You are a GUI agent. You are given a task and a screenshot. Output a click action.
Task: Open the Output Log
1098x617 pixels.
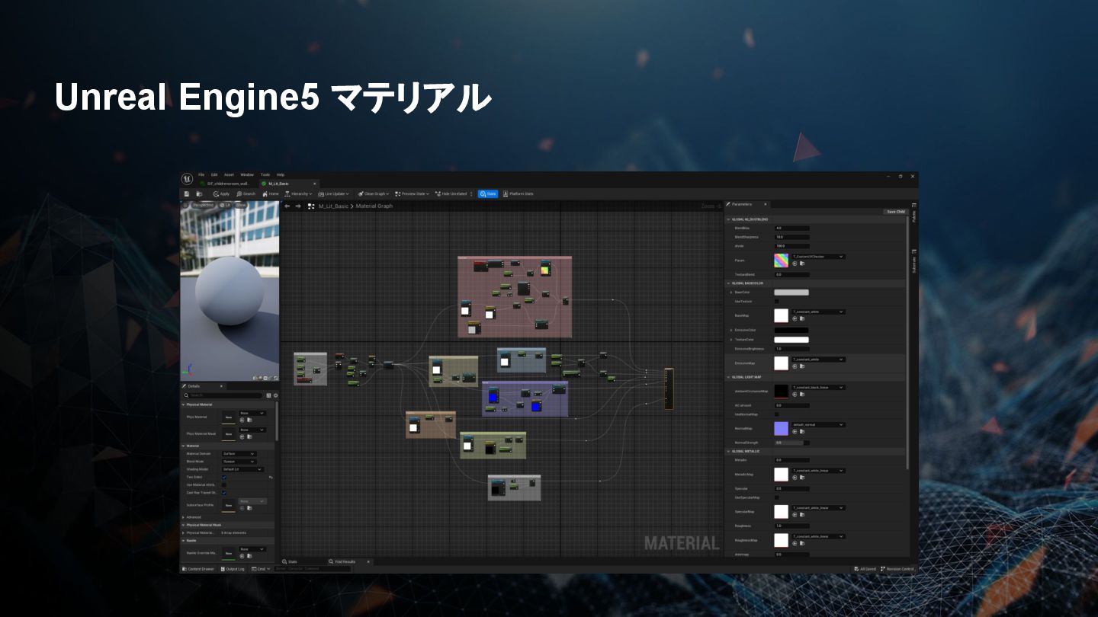coord(233,569)
